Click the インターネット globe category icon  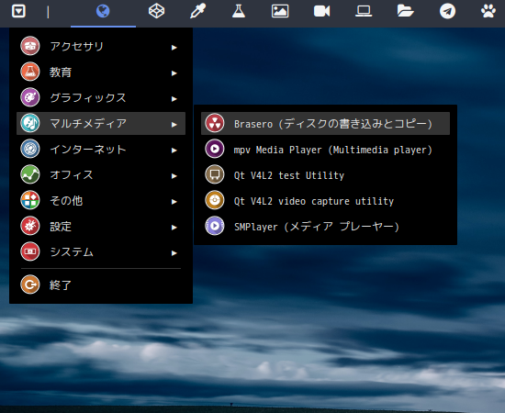tap(30, 149)
